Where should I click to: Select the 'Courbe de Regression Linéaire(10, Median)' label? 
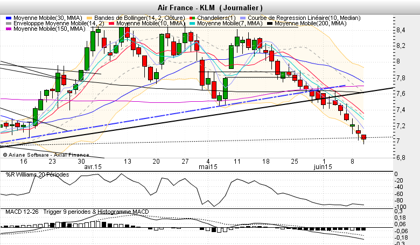click(304, 18)
